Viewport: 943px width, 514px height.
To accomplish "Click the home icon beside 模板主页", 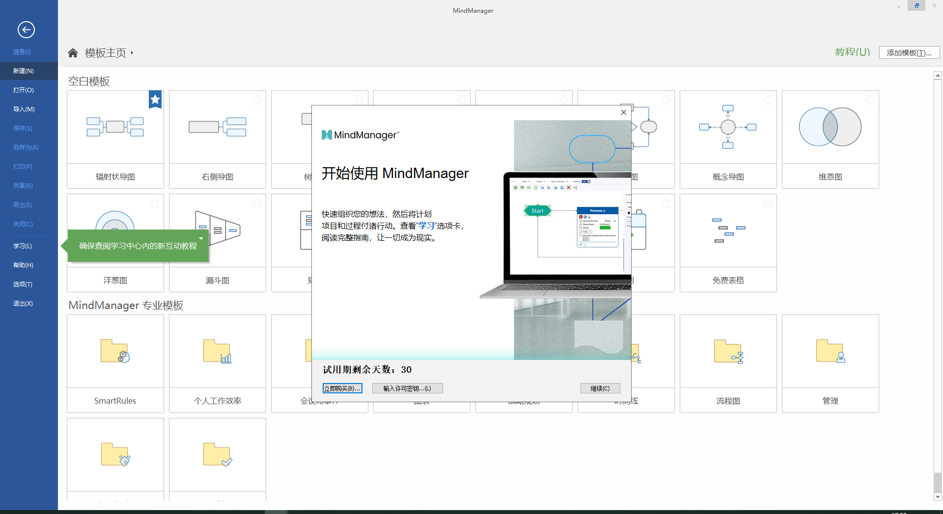I will point(73,52).
